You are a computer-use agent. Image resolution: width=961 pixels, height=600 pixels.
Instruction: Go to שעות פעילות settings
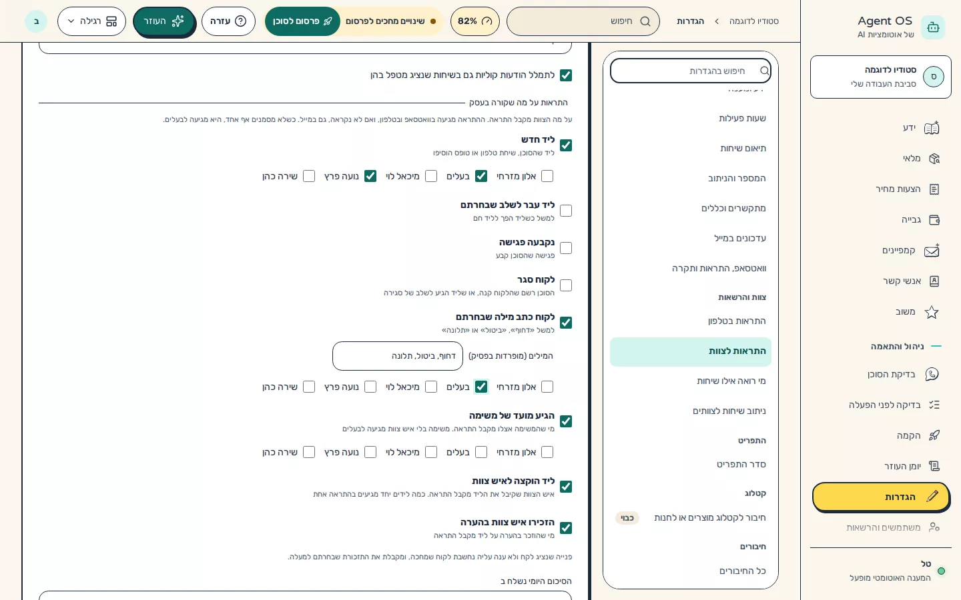691,119
